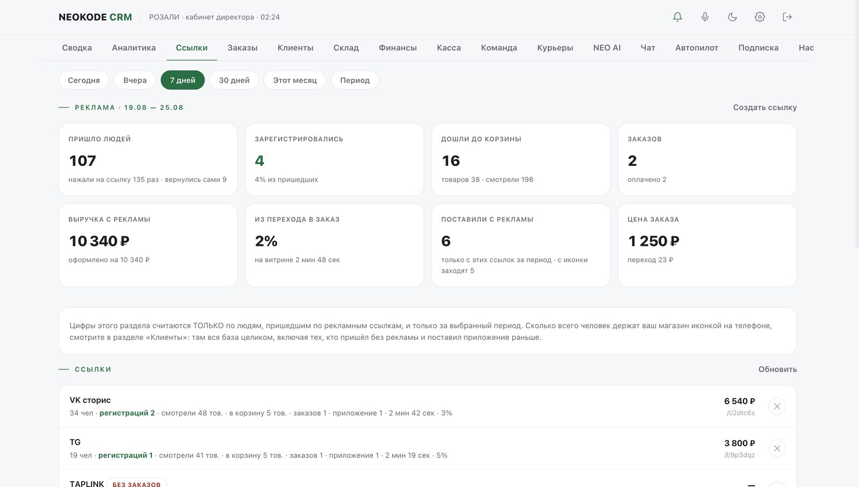Activate the microphone icon

705,17
